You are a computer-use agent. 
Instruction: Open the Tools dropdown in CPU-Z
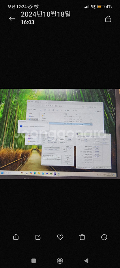[94, 167]
